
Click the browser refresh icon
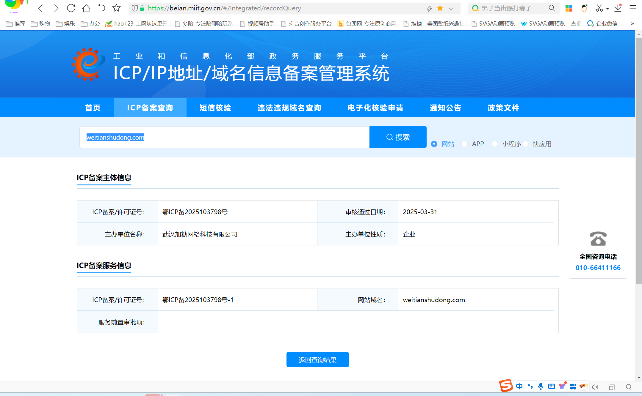(71, 8)
